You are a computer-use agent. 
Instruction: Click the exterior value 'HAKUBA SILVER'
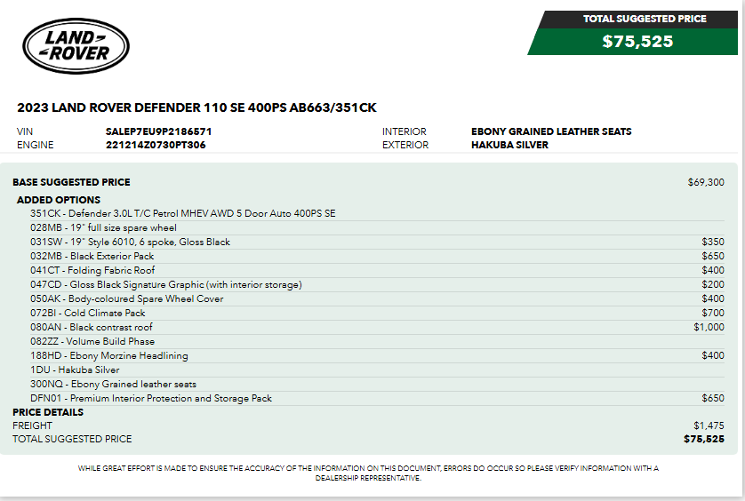tap(509, 145)
